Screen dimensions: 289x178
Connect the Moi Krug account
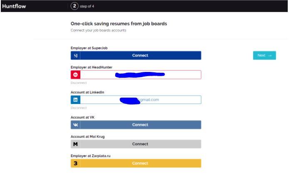pos(136,144)
